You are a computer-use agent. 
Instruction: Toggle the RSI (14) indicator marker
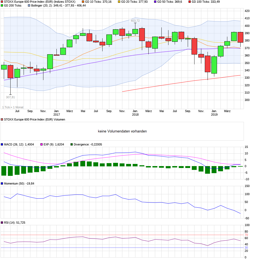coord(2,222)
